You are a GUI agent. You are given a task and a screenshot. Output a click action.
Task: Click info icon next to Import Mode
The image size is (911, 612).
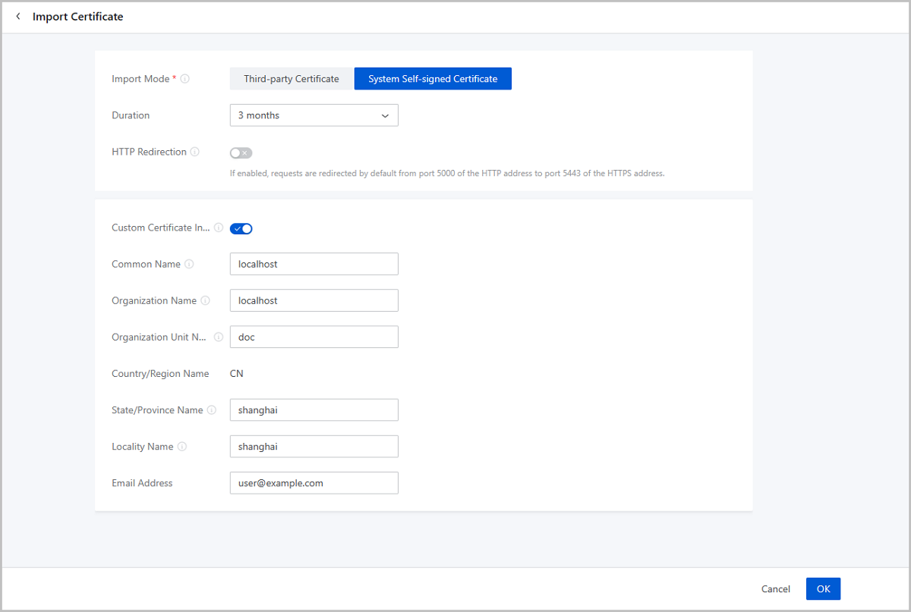pyautogui.click(x=185, y=79)
